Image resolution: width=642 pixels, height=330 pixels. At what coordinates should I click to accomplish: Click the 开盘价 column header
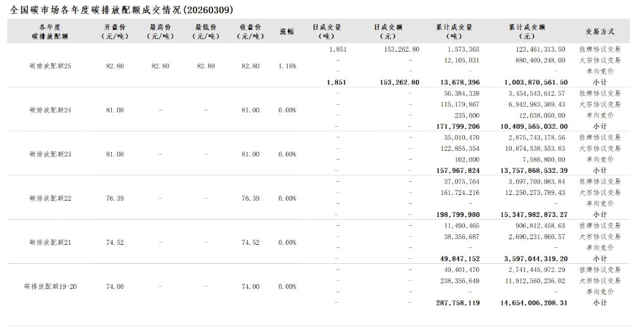click(x=115, y=32)
